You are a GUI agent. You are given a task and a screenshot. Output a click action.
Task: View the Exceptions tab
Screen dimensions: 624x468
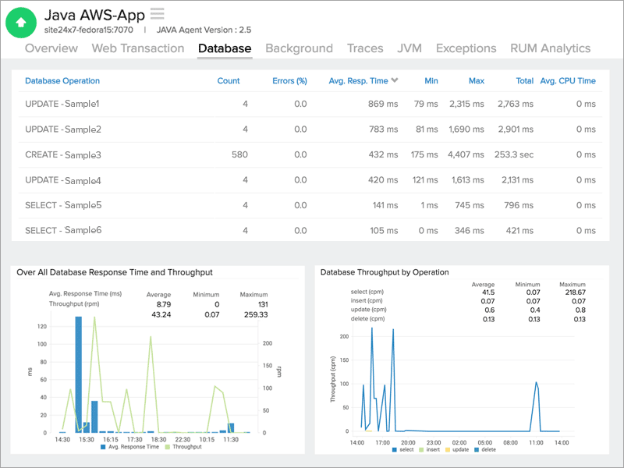point(466,48)
